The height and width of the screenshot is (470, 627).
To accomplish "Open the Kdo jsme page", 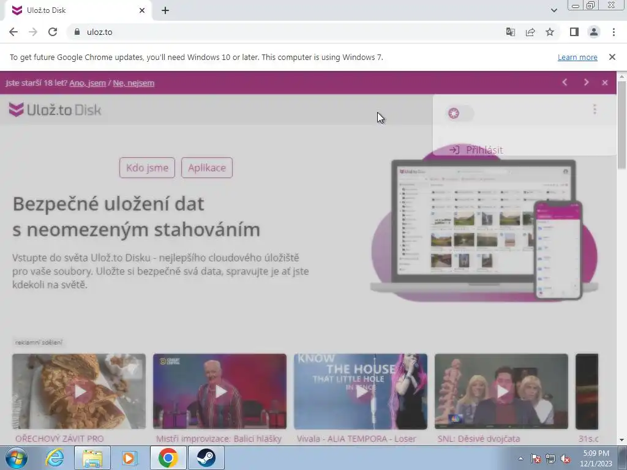I will click(x=147, y=168).
